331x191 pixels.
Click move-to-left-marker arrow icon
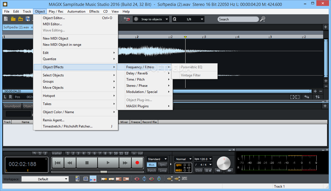coord(104,179)
